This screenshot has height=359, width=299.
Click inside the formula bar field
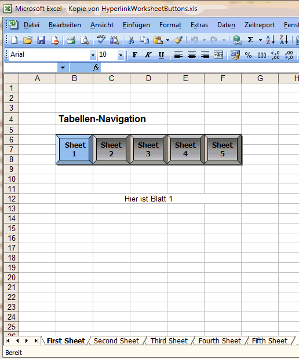click(199, 68)
